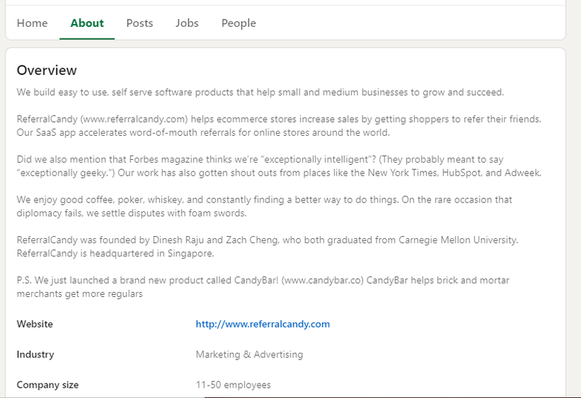581x398 pixels.
Task: Select the Marketing & Advertising industry value
Action: (x=249, y=354)
